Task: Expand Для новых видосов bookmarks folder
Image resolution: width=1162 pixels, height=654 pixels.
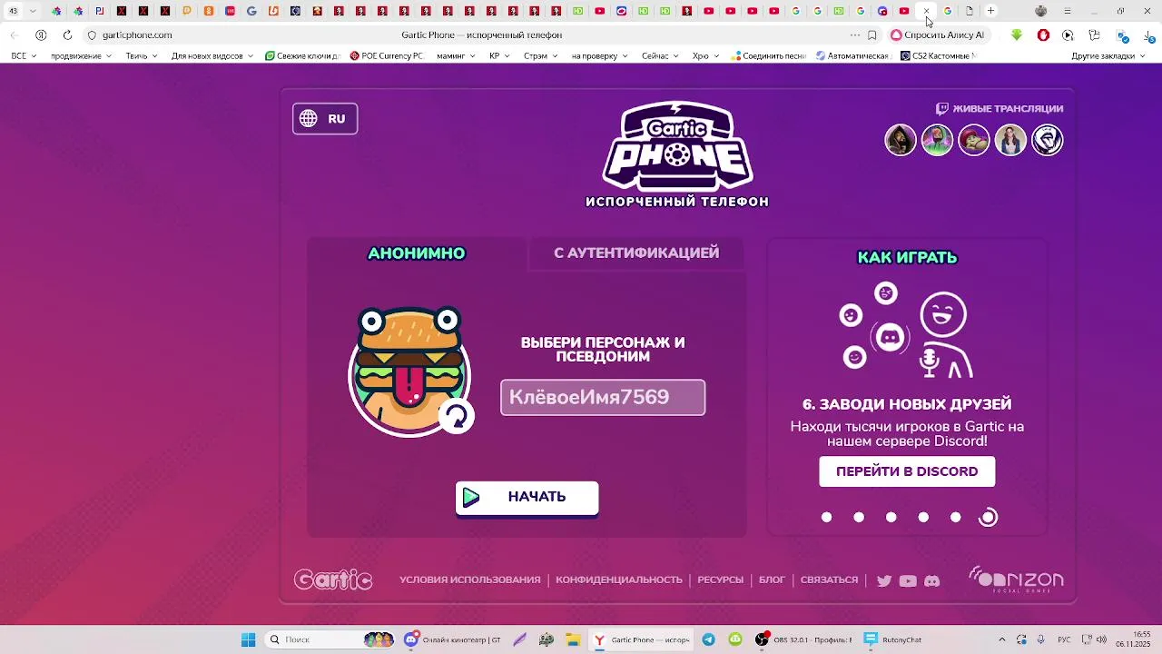Action: [213, 56]
